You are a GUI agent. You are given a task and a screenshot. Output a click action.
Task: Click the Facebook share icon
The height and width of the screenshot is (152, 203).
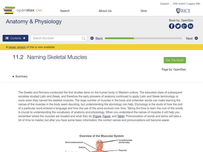pyautogui.click(x=172, y=26)
